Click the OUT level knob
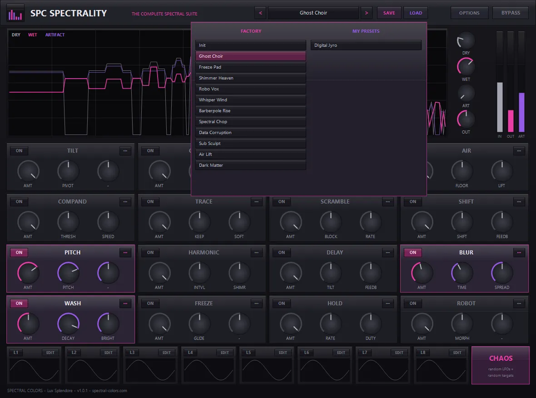This screenshot has height=398, width=536. pyautogui.click(x=466, y=119)
